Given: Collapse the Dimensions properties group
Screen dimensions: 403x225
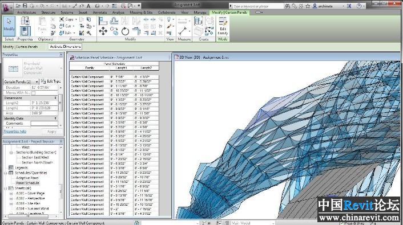Looking at the screenshot, I should click(55, 98).
